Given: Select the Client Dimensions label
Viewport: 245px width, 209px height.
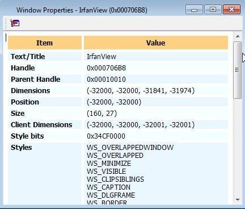Looking at the screenshot, I should 41,124.
